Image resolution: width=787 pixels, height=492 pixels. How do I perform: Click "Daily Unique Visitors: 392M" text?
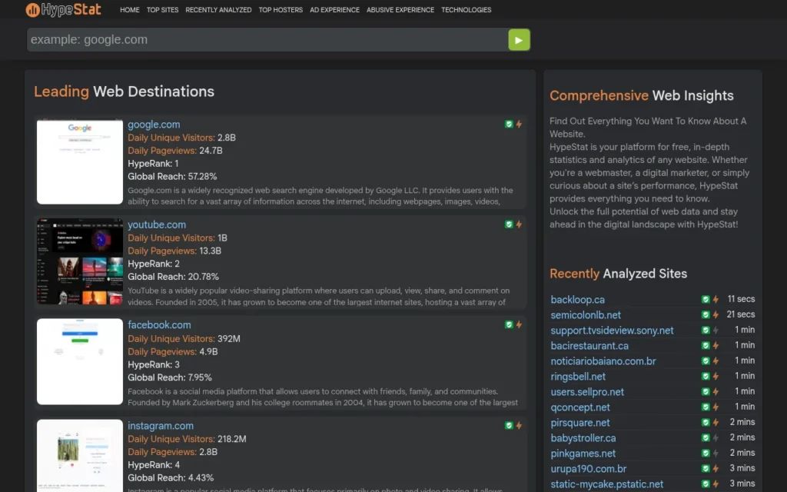[x=184, y=339]
